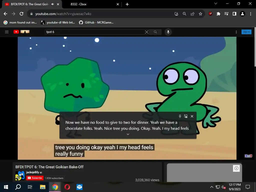
Task: Open the muted volume tray icon
Action: [224, 187]
